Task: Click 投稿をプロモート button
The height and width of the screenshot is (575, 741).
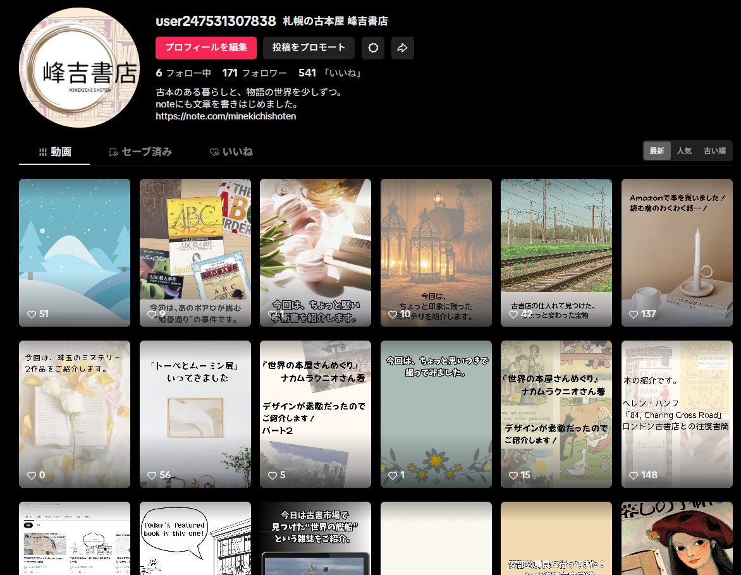Action: pos(309,48)
